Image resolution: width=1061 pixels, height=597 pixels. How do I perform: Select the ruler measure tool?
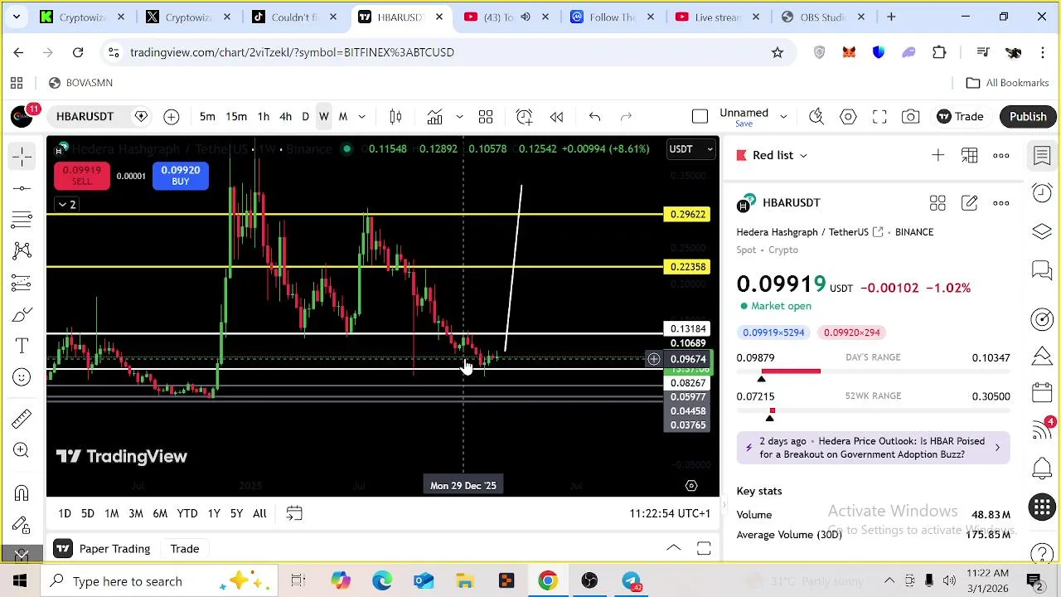pos(22,419)
